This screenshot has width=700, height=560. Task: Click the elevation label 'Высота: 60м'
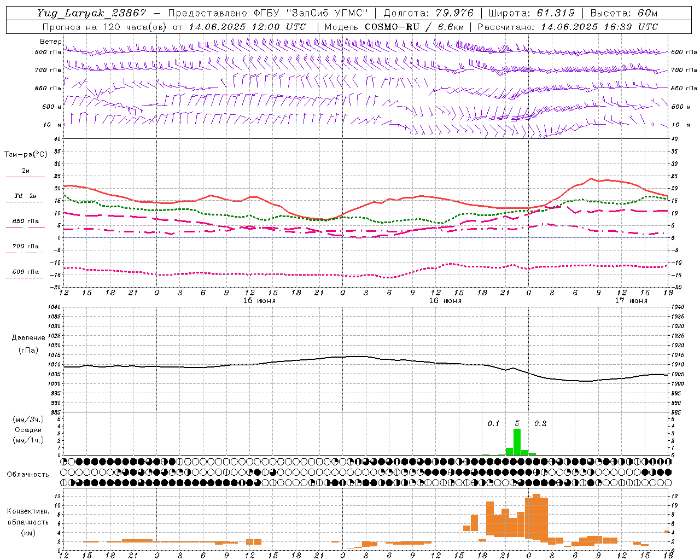(624, 13)
